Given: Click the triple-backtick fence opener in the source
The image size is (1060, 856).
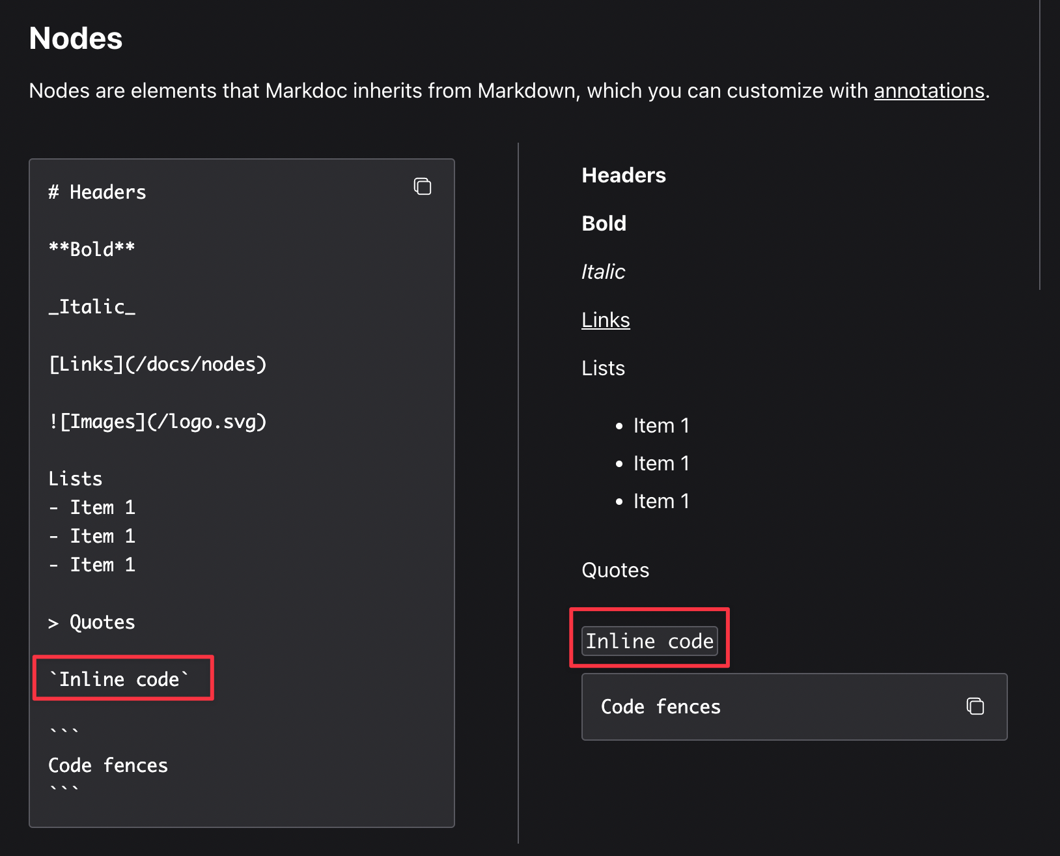Looking at the screenshot, I should tap(63, 731).
